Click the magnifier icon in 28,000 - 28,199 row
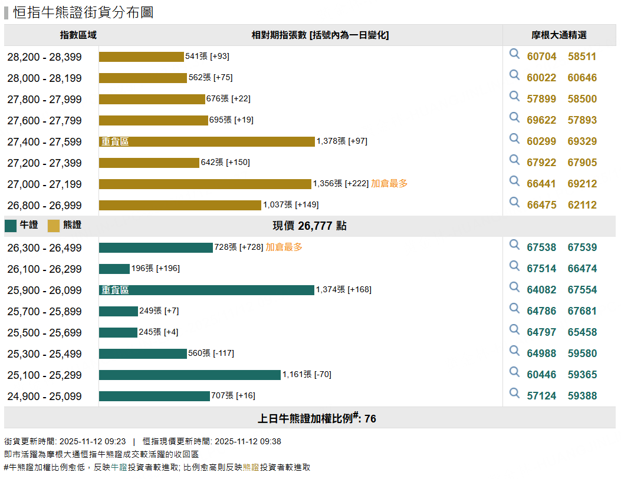Image resolution: width=621 pixels, height=479 pixels. pos(514,75)
